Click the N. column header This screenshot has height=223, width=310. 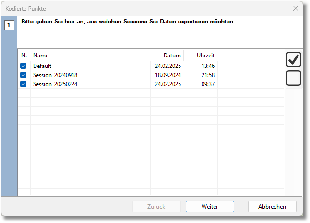(x=24, y=56)
